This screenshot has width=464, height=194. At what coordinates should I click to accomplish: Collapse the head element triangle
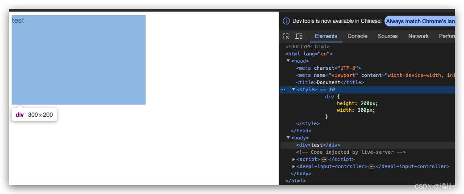[x=288, y=61]
